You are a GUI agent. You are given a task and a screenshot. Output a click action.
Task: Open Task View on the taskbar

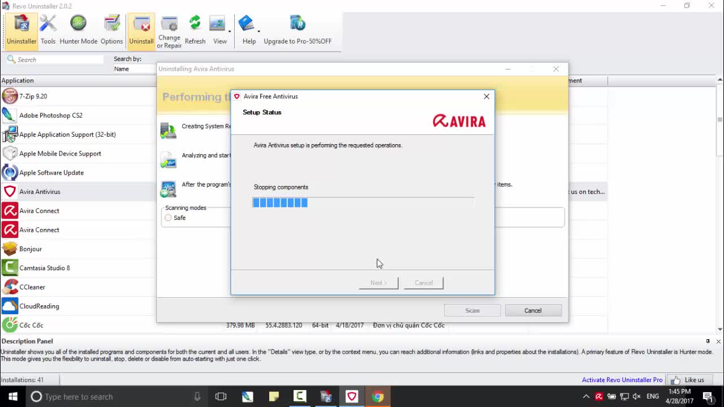point(221,396)
